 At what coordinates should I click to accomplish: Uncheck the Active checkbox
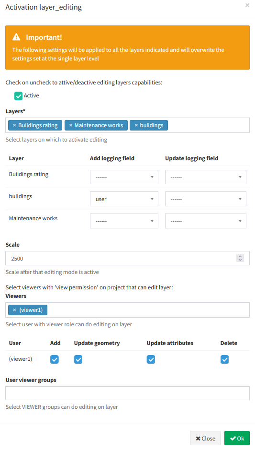coord(18,96)
